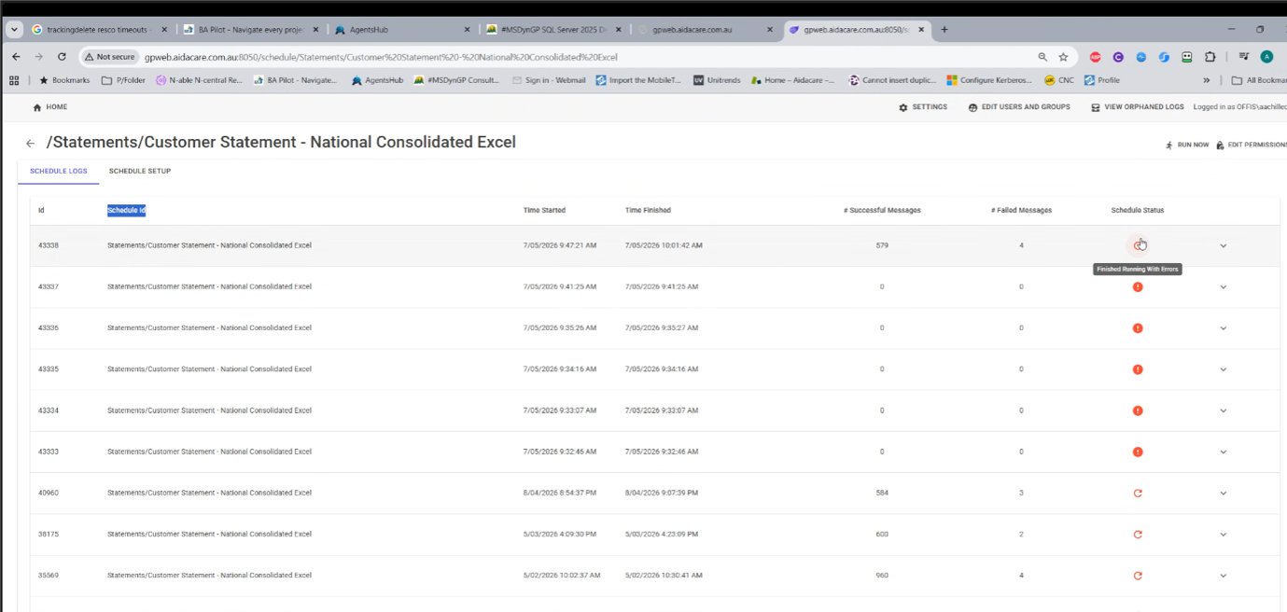Click rerun status icon for log 35569
Viewport: 1287px width, 612px height.
tap(1138, 576)
